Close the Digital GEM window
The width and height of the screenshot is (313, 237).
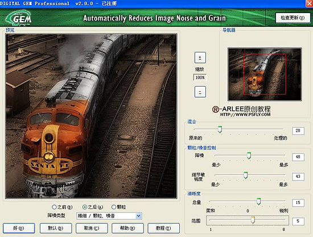(x=310, y=3)
